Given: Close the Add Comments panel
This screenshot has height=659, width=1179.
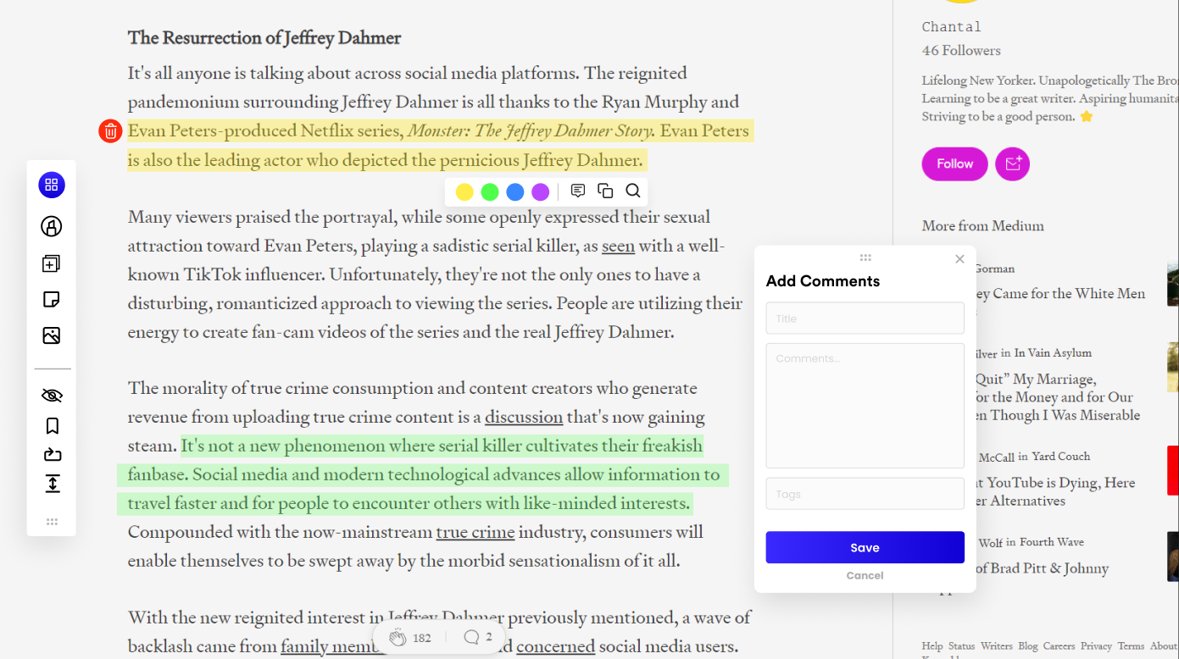Looking at the screenshot, I should click(959, 259).
